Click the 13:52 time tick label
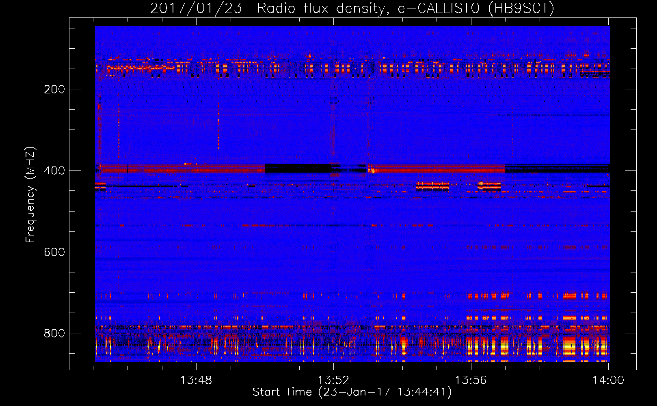This screenshot has width=657, height=406. pos(333,380)
